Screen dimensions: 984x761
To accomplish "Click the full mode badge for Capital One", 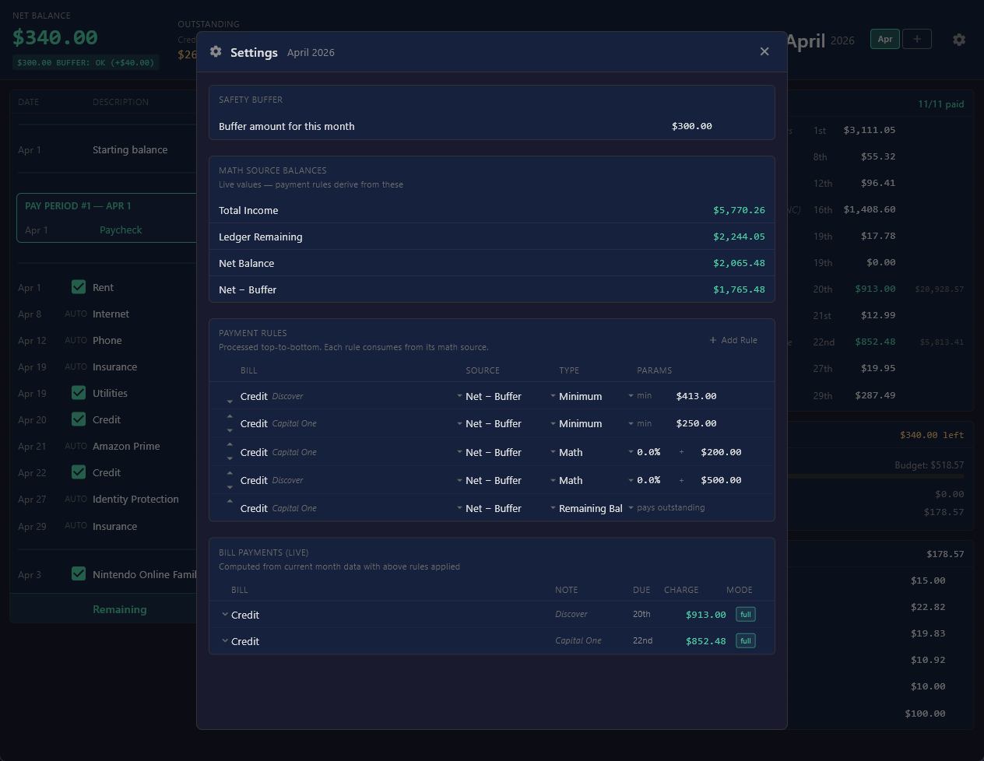I will click(746, 641).
